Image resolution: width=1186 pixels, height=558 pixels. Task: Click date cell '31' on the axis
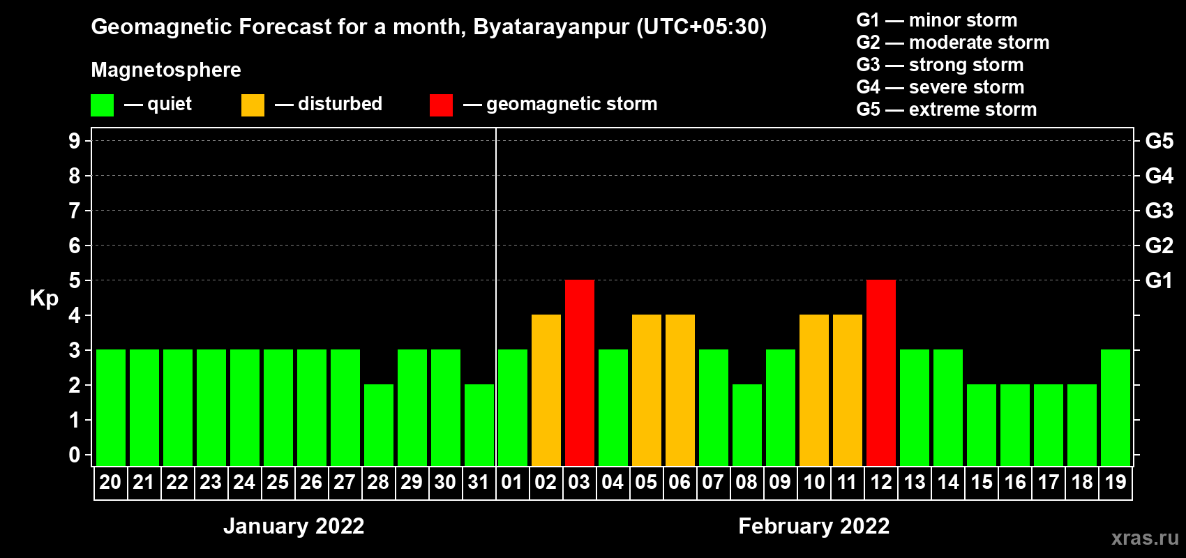click(479, 483)
